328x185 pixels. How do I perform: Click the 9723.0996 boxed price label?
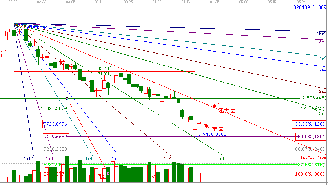point(56,124)
